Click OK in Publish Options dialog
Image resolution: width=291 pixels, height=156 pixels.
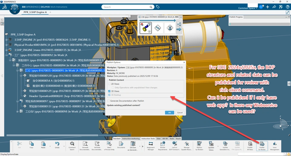pyautogui.click(x=169, y=112)
